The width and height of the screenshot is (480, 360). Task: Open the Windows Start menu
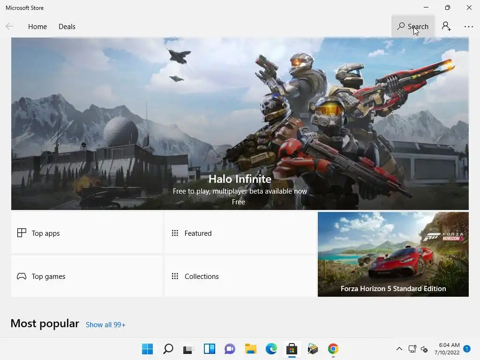[x=147, y=349]
